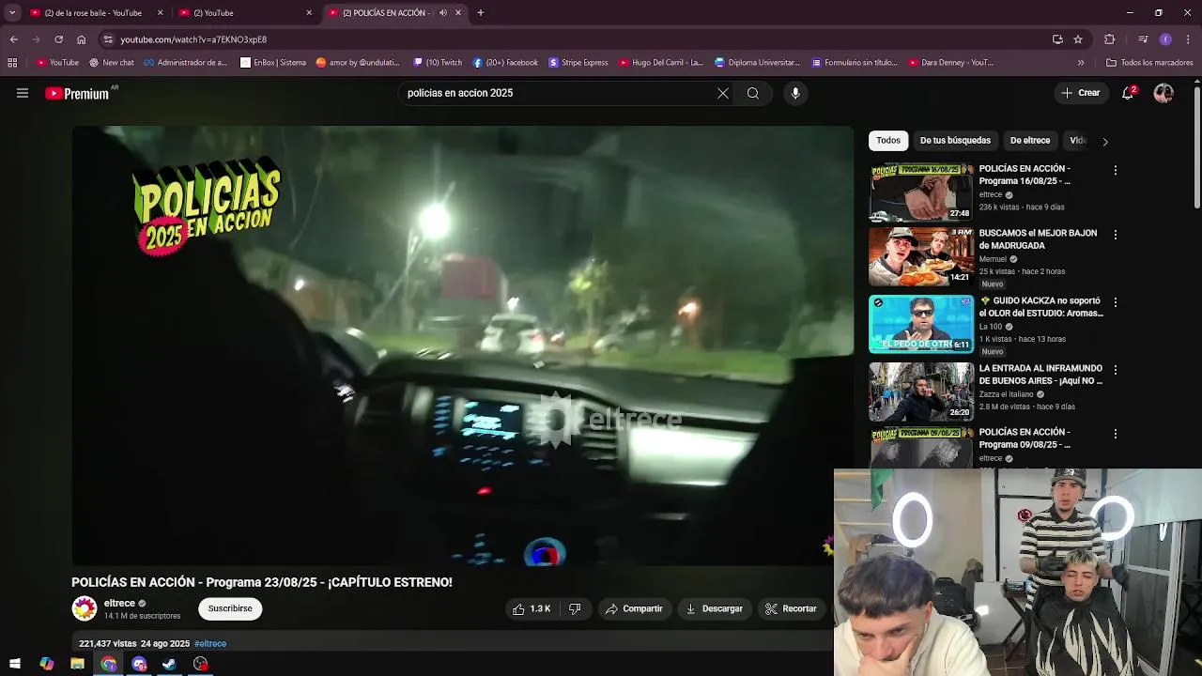Viewport: 1202px width, 676px height.
Task: Open the tab search dropdown arrow
Action: [x=12, y=13]
